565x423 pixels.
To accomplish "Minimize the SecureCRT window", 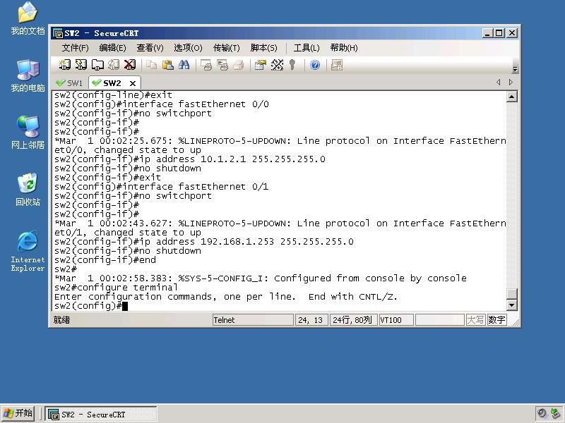I will coord(487,33).
